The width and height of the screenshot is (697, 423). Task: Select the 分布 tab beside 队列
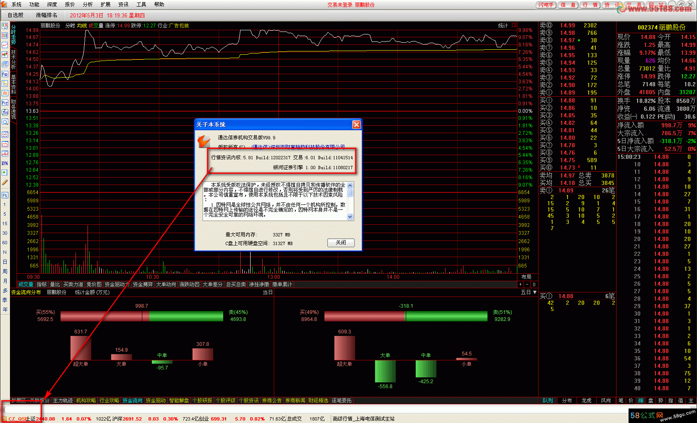point(567,401)
